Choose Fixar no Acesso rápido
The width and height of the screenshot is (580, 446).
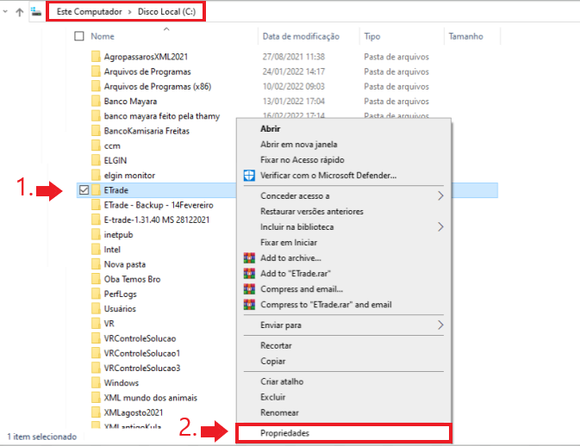tap(302, 159)
